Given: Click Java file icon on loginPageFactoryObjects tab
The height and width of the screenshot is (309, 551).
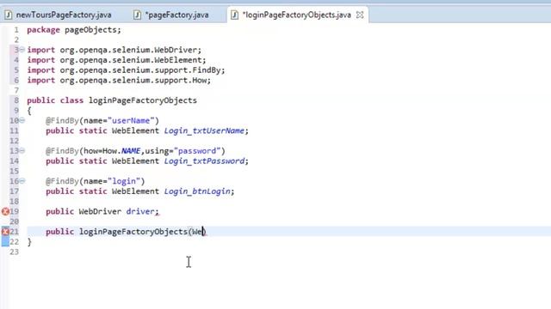Looking at the screenshot, I should 234,15.
